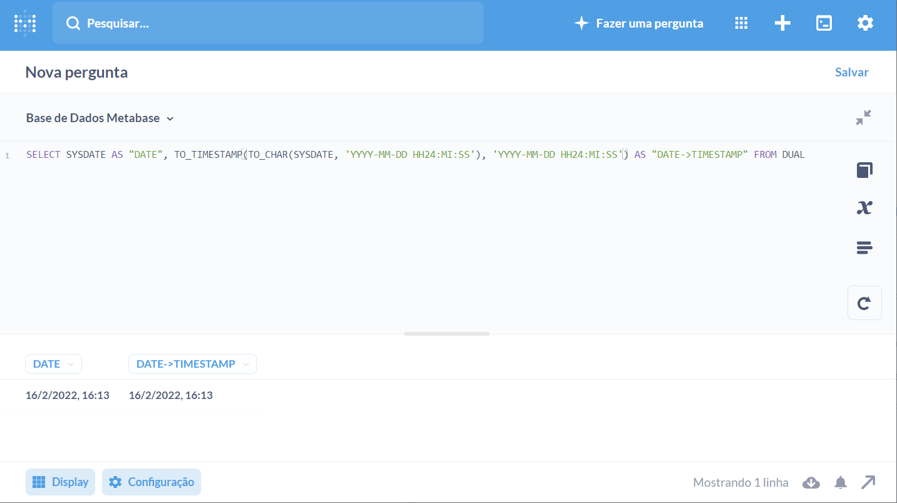Download results with the cloud icon
The height and width of the screenshot is (503, 897).
[811, 482]
